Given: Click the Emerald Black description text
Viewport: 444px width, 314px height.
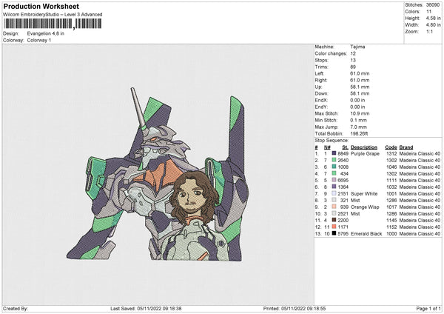Looking at the screenshot, I should 366,234.
